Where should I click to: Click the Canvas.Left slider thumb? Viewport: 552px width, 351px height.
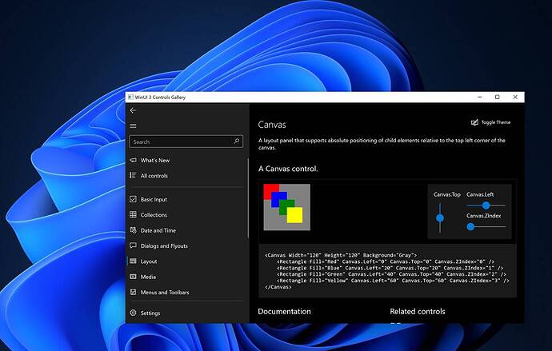tap(486, 205)
